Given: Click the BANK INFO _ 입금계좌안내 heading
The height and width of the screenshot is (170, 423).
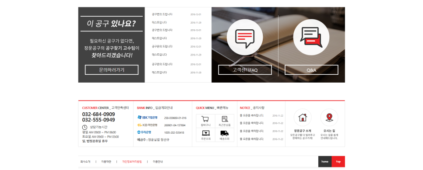Looking at the screenshot, I should 155,108.
